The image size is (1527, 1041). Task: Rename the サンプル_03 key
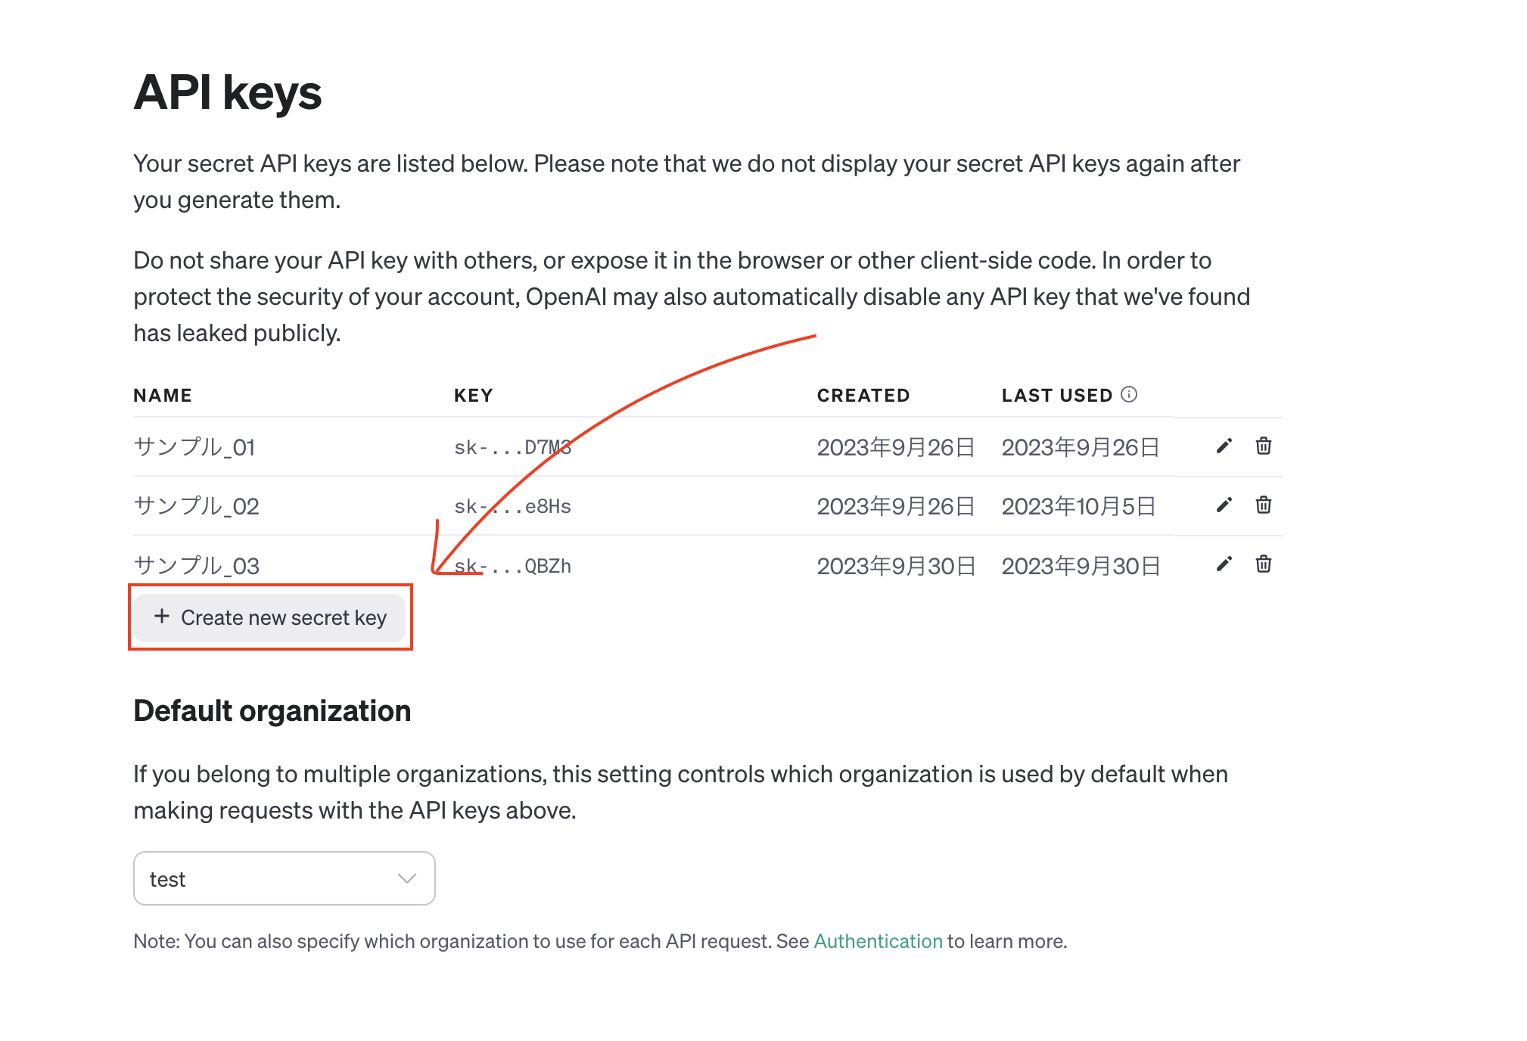point(1224,564)
